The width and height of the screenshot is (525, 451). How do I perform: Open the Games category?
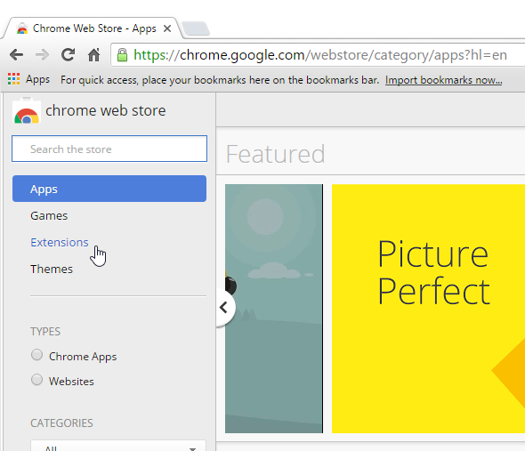pyautogui.click(x=49, y=215)
